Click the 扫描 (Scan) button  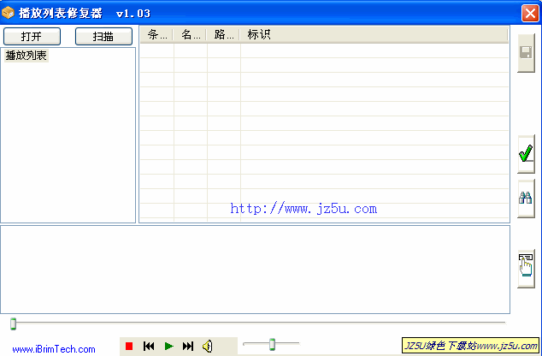103,36
